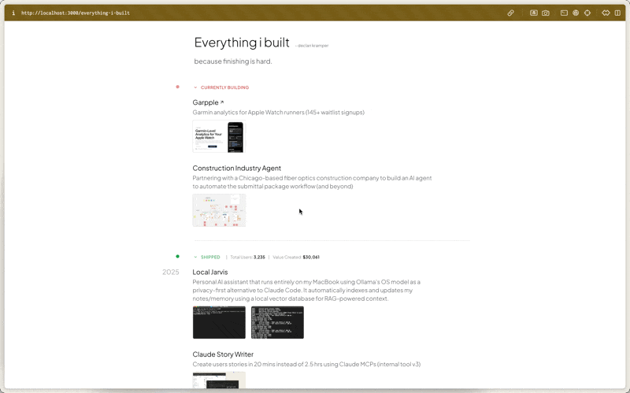Click the globe-shaped icon in toolbar
The image size is (630, 393).
(576, 13)
